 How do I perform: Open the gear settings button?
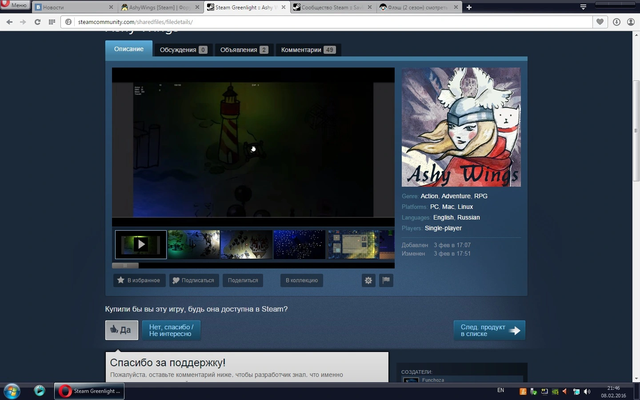368,280
